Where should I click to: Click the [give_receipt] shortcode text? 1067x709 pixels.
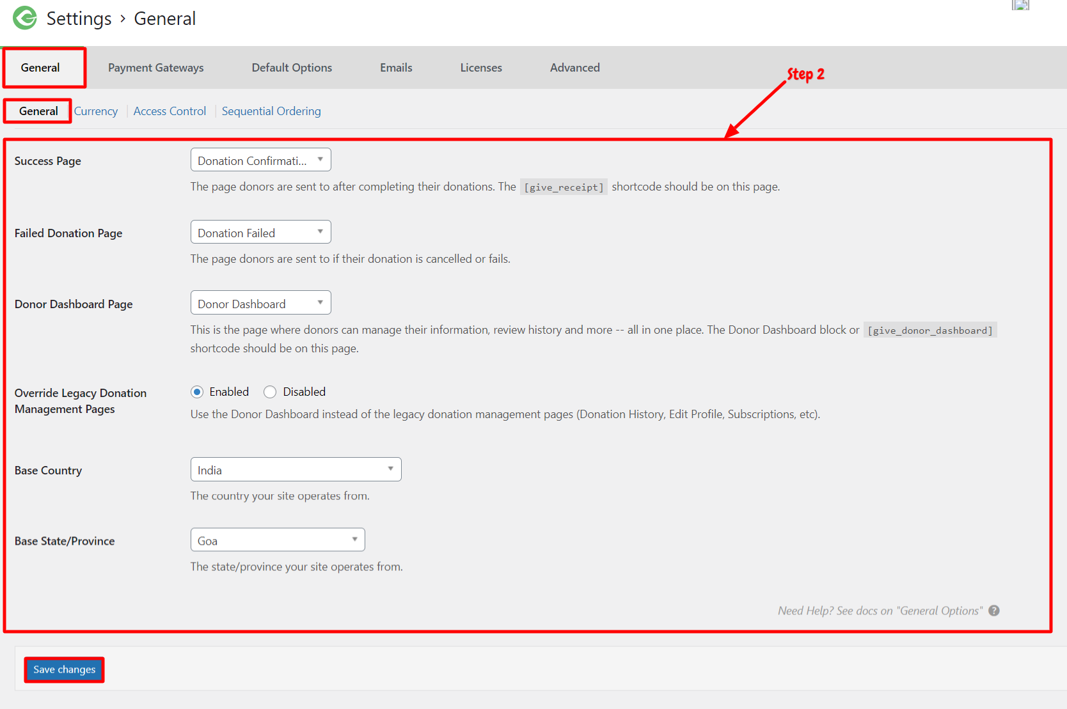[x=564, y=187]
